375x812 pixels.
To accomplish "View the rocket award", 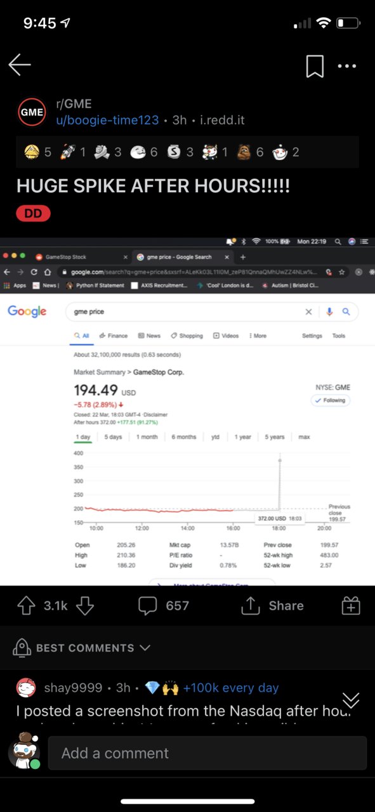I will (68, 152).
